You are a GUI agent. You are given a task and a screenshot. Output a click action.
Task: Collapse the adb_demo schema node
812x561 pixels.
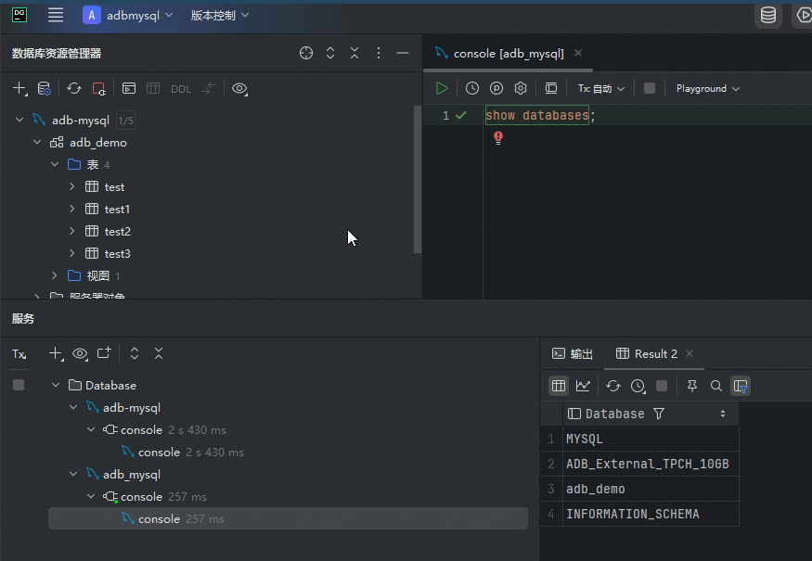click(x=37, y=142)
